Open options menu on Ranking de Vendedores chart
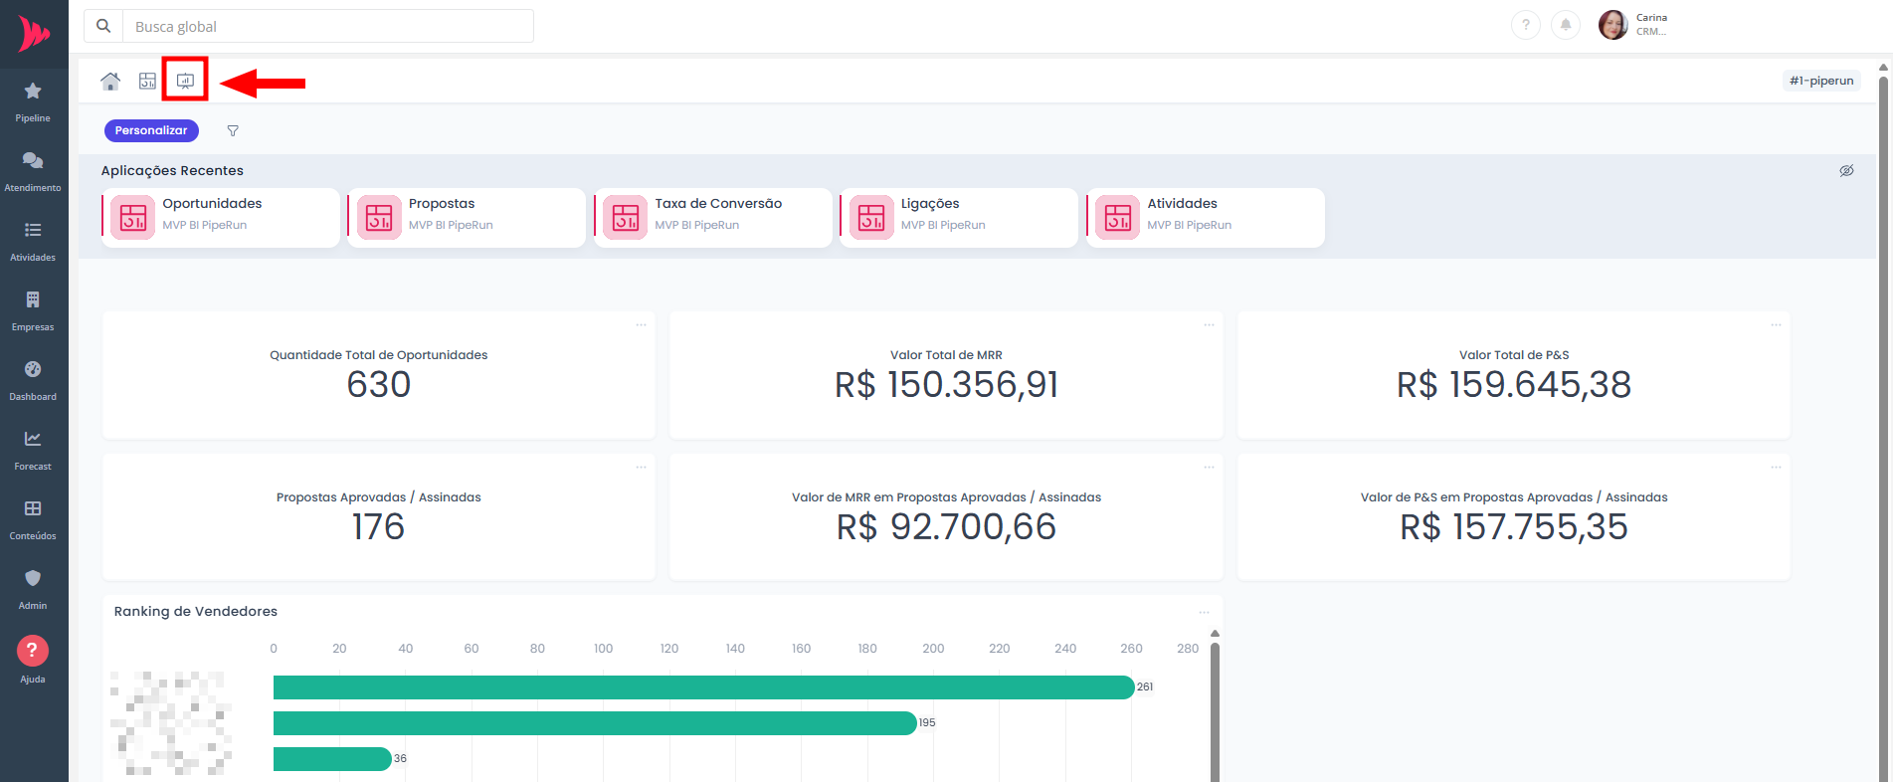1893x782 pixels. click(1204, 612)
